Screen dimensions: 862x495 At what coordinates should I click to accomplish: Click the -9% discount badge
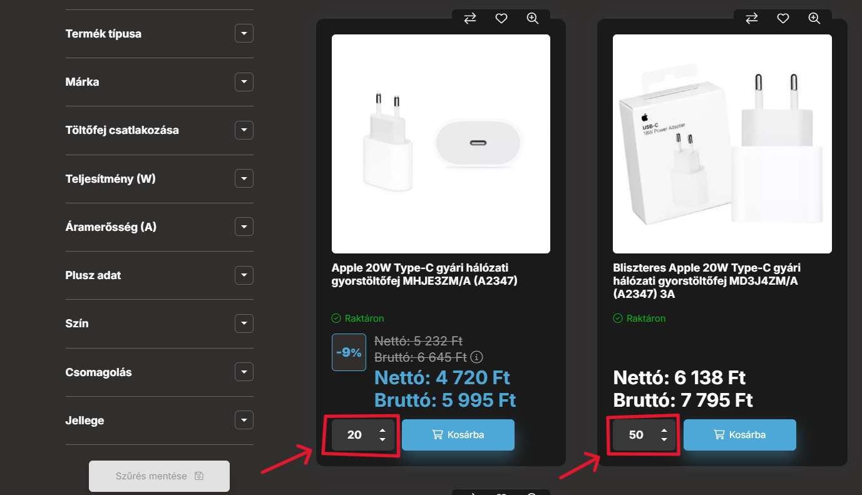349,352
